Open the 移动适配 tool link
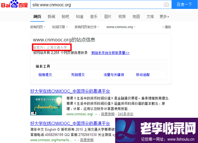The height and width of the screenshot is (143, 198). [143, 75]
